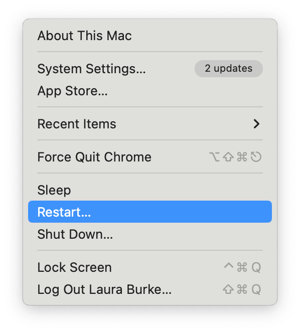Select the highlighted Restart option
The image size is (300, 332).
(150, 212)
